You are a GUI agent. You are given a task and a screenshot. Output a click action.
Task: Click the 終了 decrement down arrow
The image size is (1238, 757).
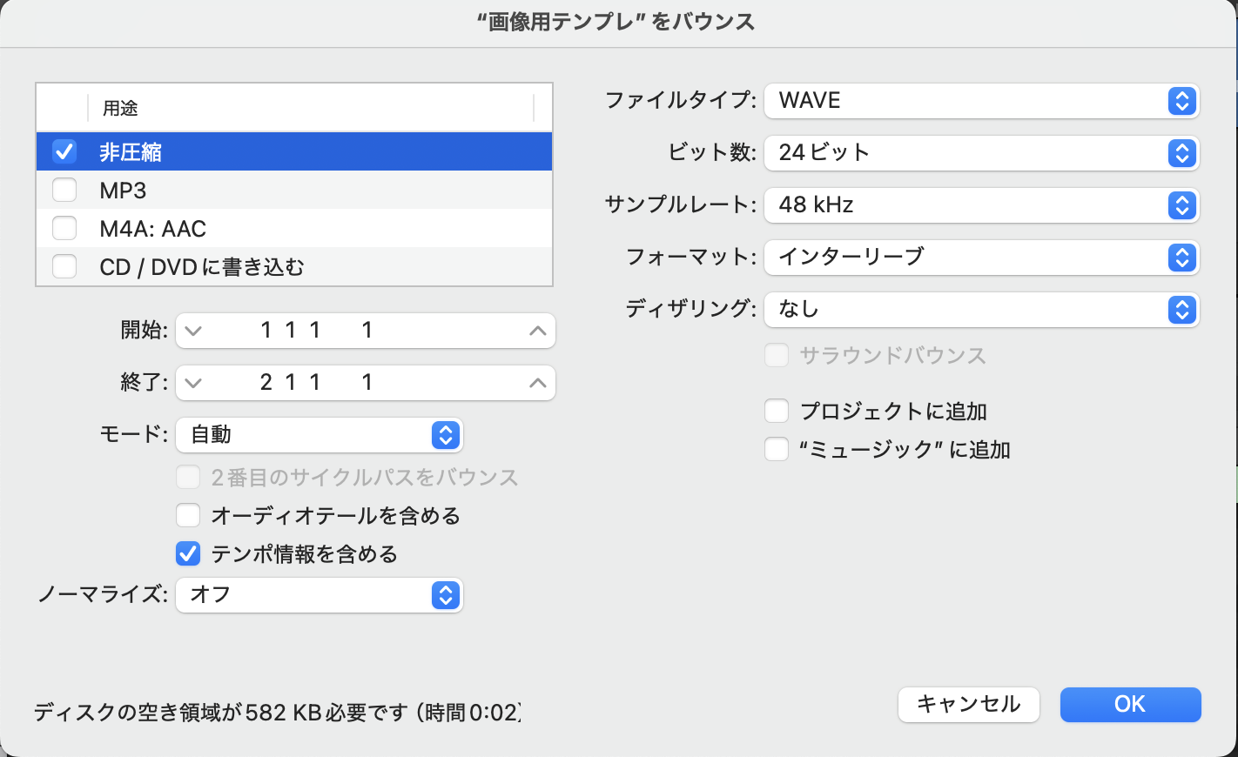[194, 383]
